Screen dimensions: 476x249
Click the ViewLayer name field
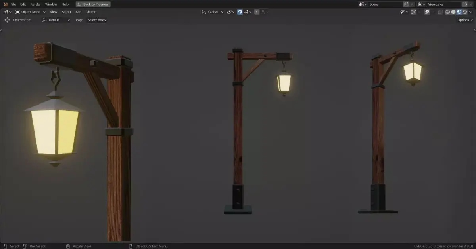443,4
